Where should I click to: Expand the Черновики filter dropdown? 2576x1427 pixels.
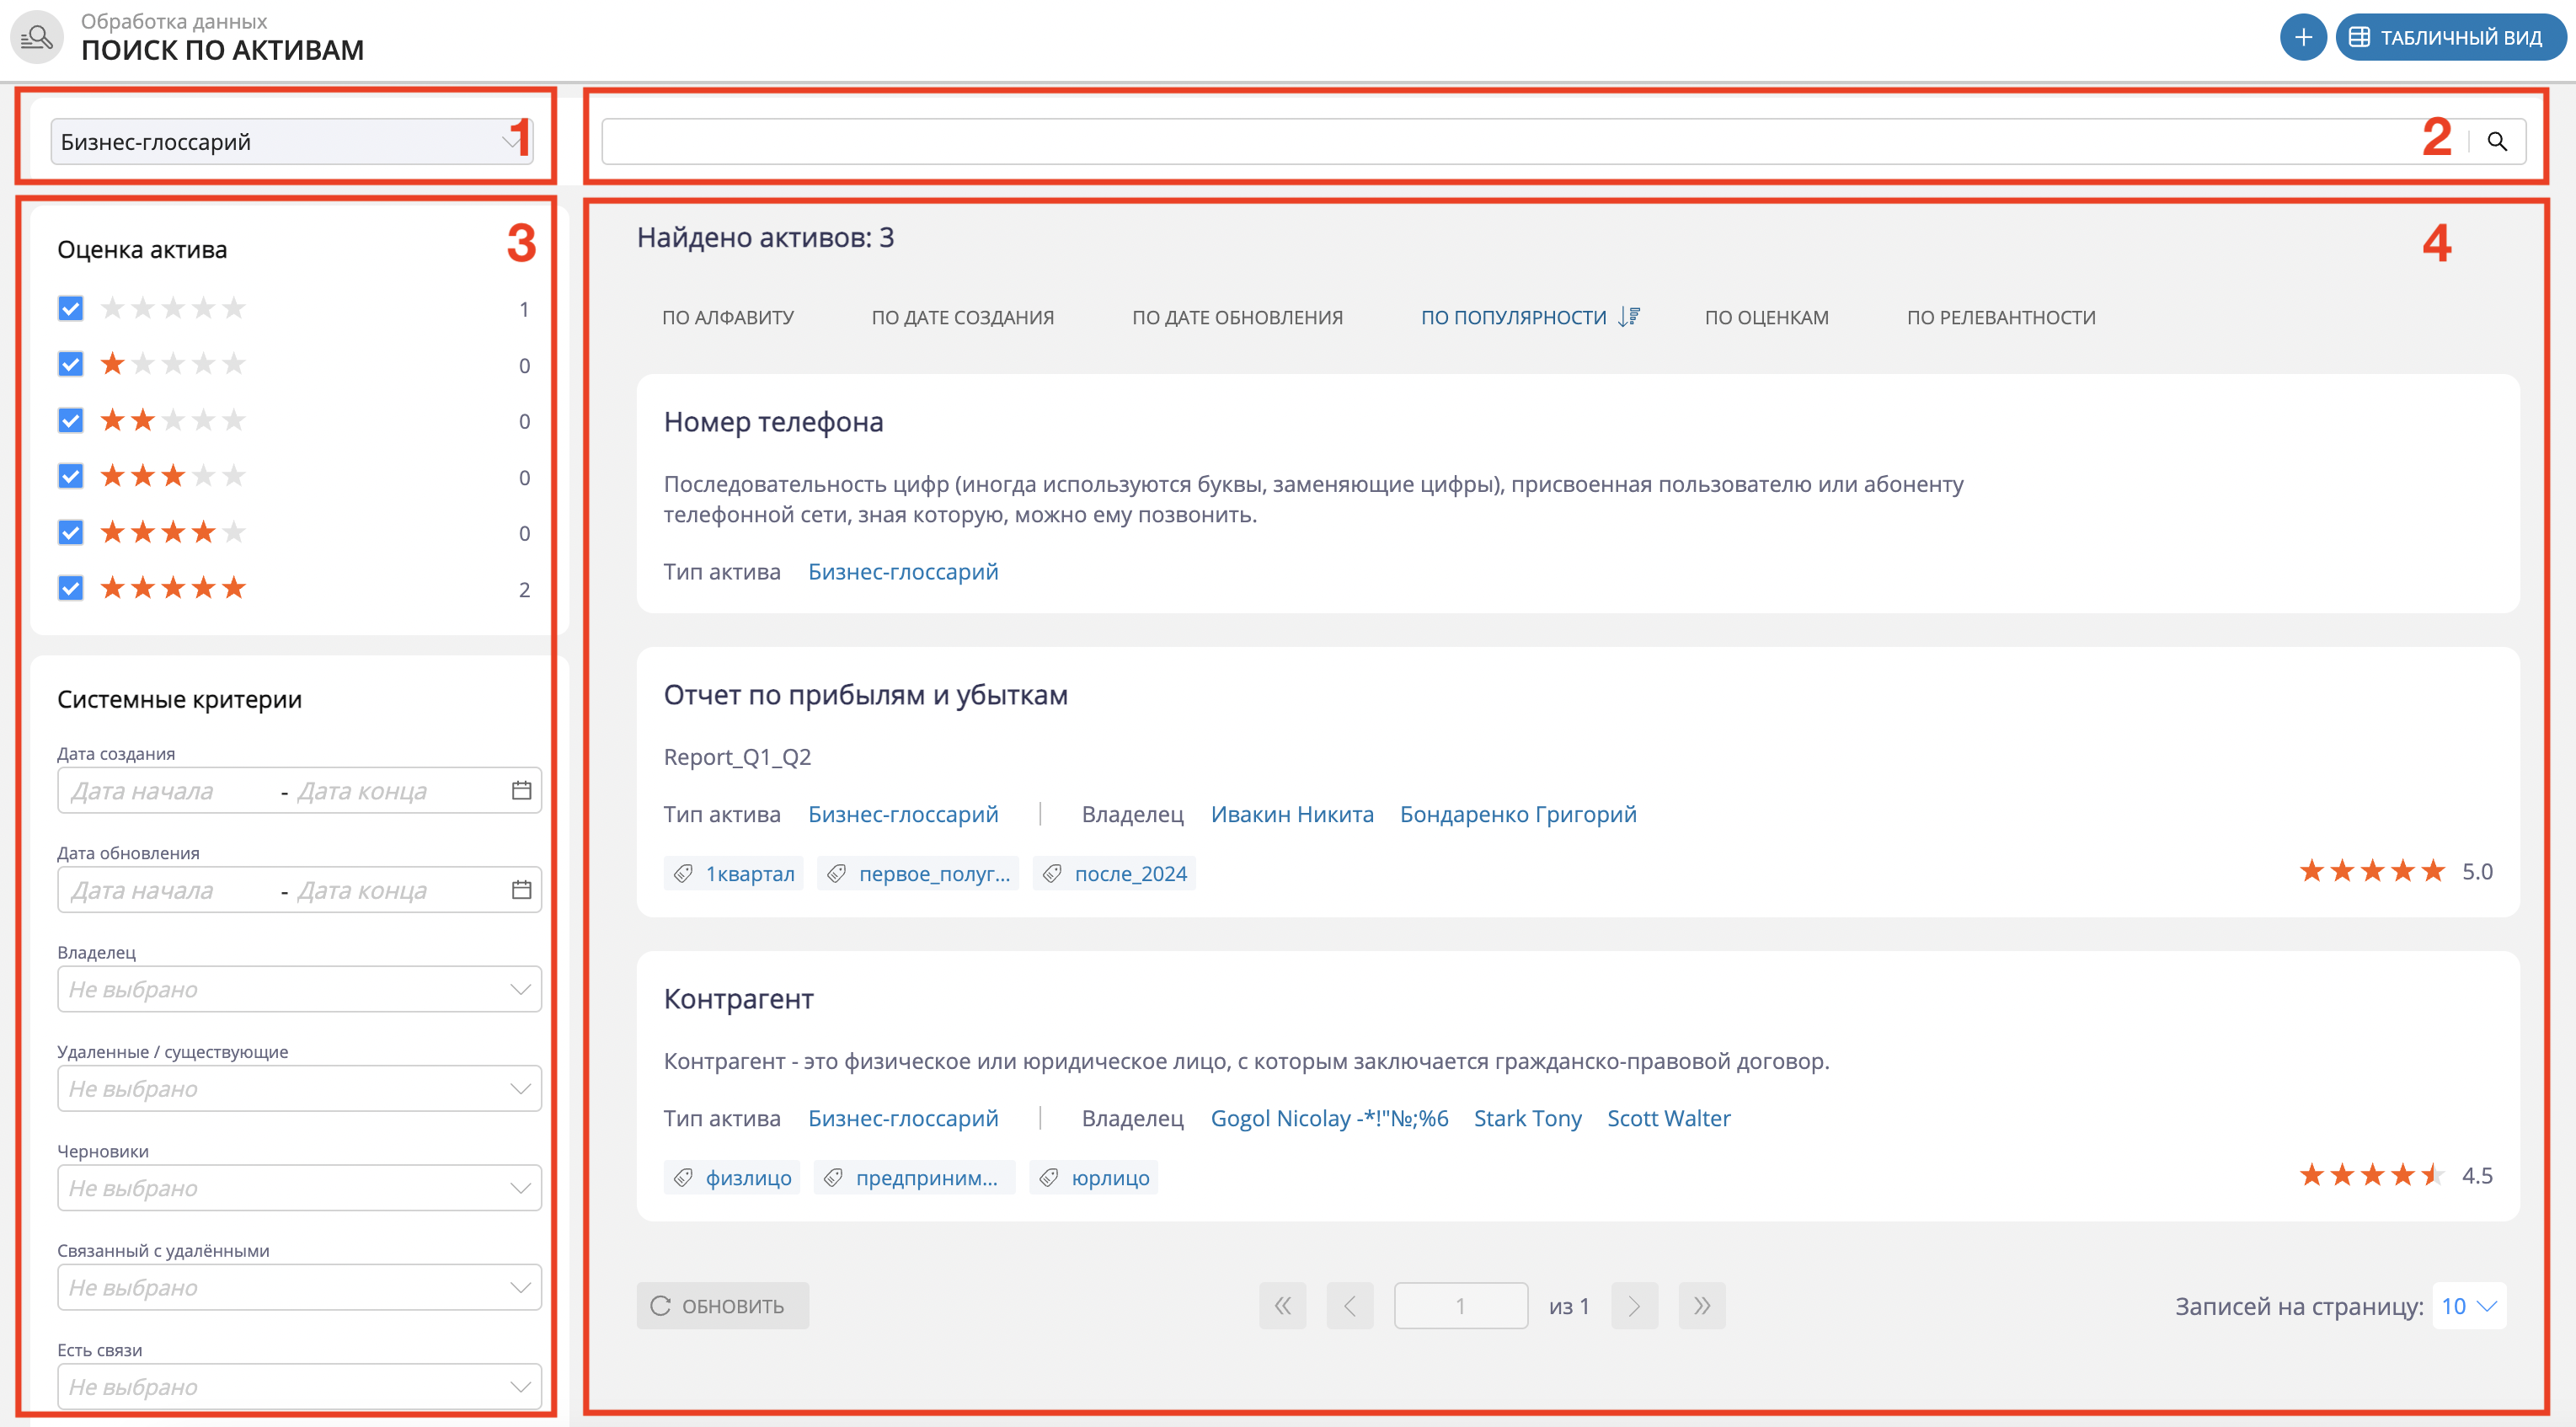(299, 1188)
